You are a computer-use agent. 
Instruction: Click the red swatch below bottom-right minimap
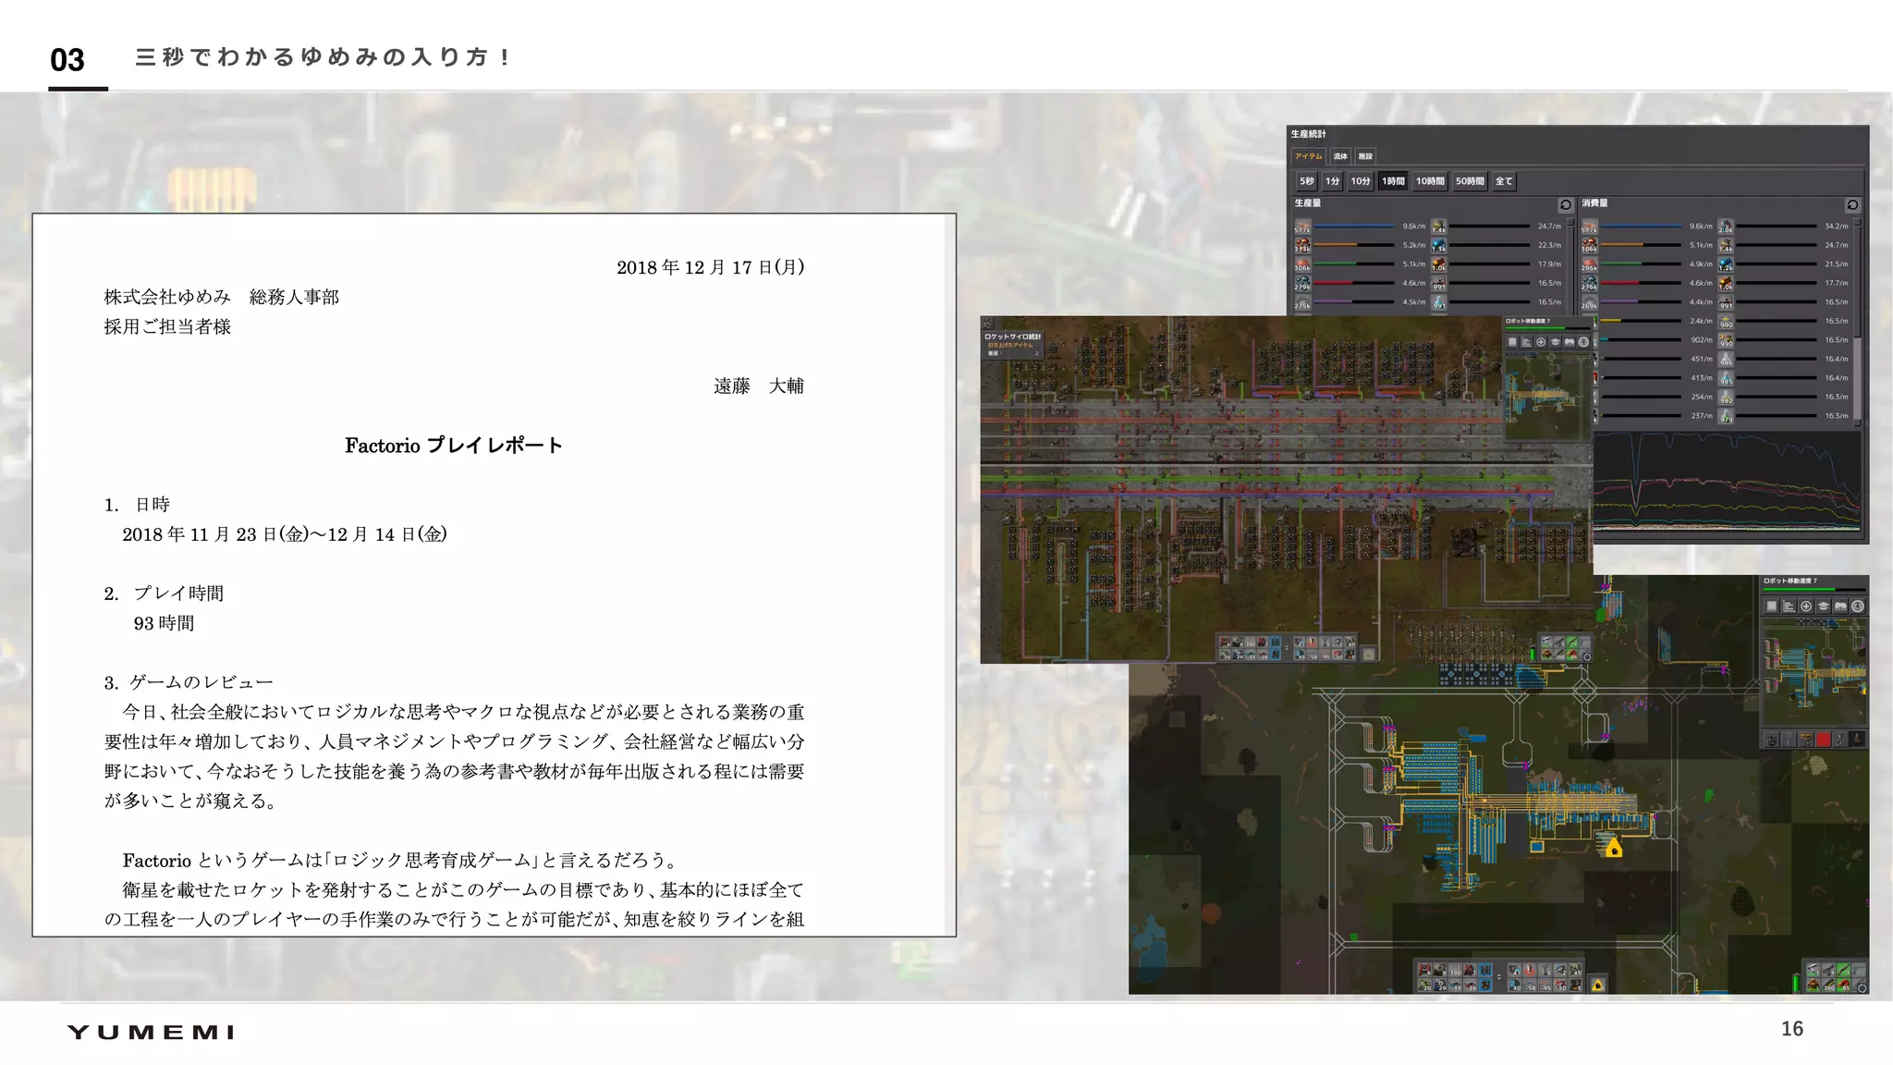(x=1823, y=740)
